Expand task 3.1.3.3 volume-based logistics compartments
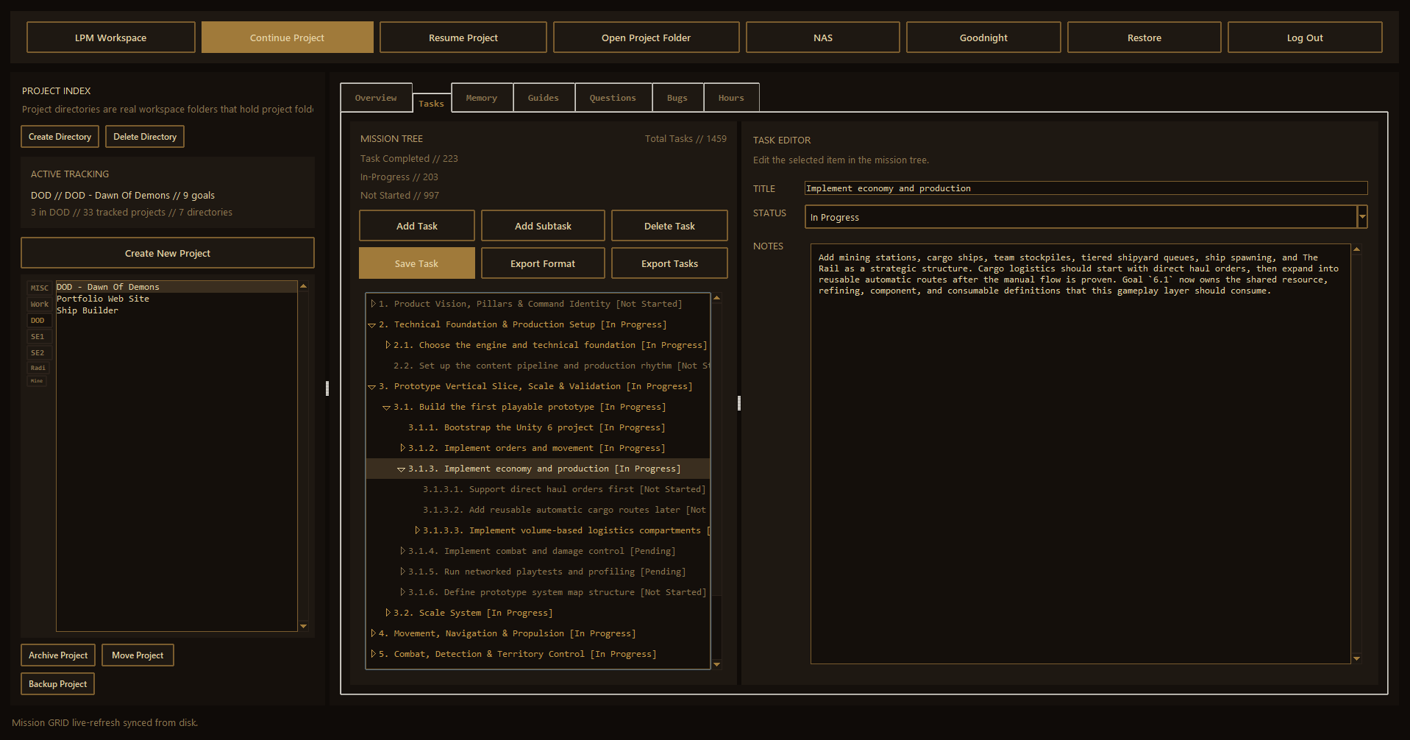Image resolution: width=1410 pixels, height=740 pixels. tap(417, 530)
